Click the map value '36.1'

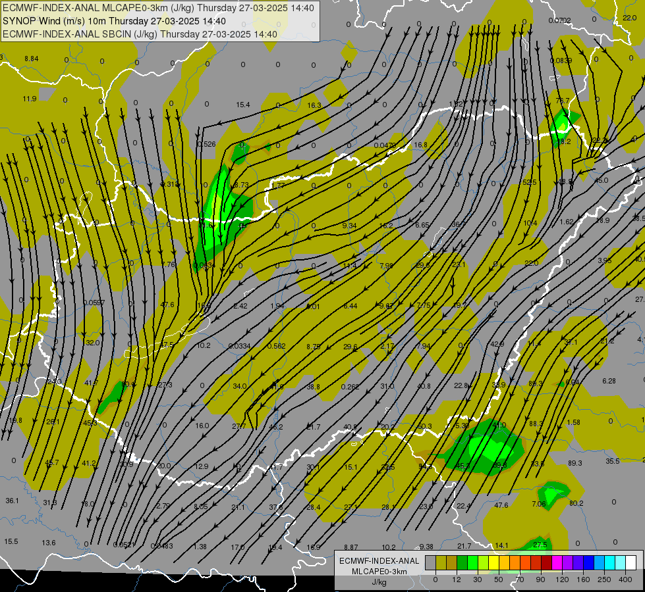(x=12, y=501)
